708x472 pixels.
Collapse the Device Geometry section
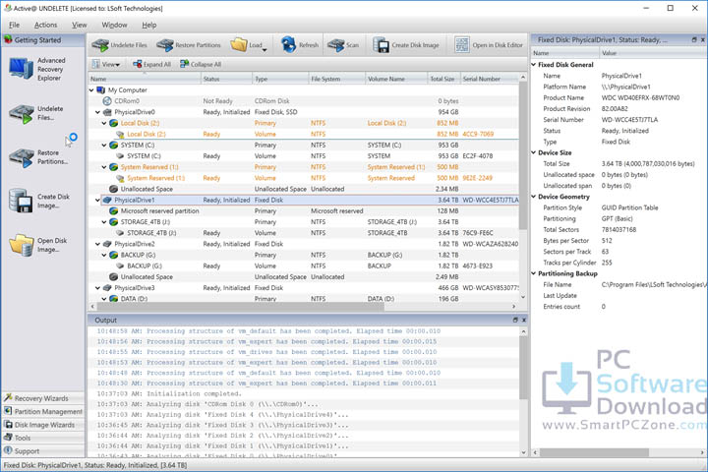pos(534,197)
